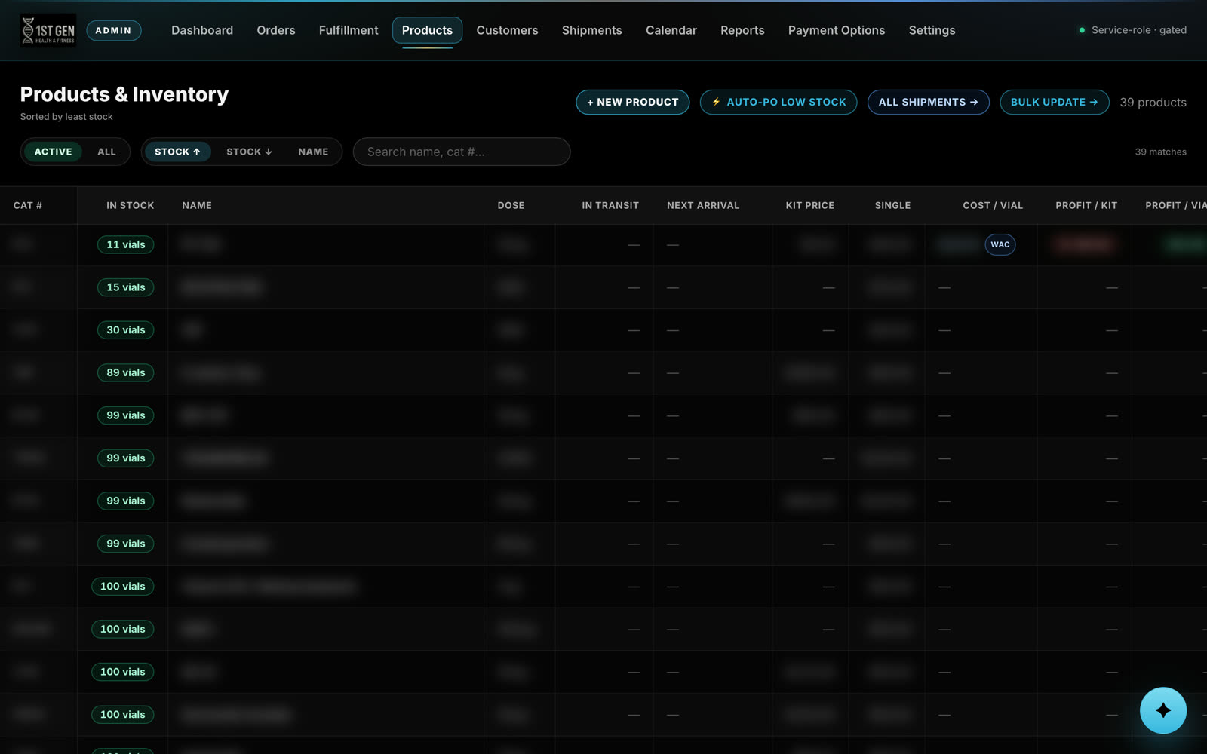Click the KIT PRICE column header
The height and width of the screenshot is (754, 1207).
(810, 205)
